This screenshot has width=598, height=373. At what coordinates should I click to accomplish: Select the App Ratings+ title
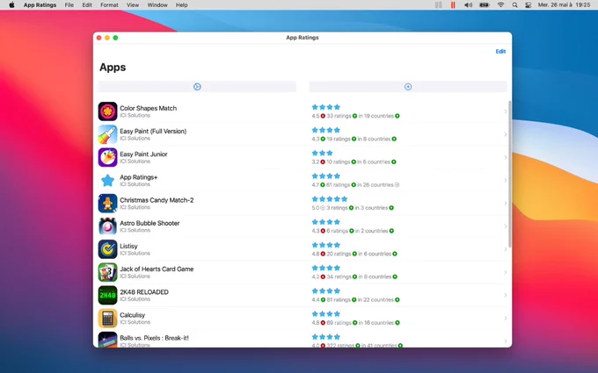138,177
